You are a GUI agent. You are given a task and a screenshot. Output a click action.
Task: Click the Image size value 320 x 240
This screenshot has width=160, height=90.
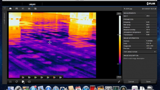pyautogui.click(x=149, y=46)
